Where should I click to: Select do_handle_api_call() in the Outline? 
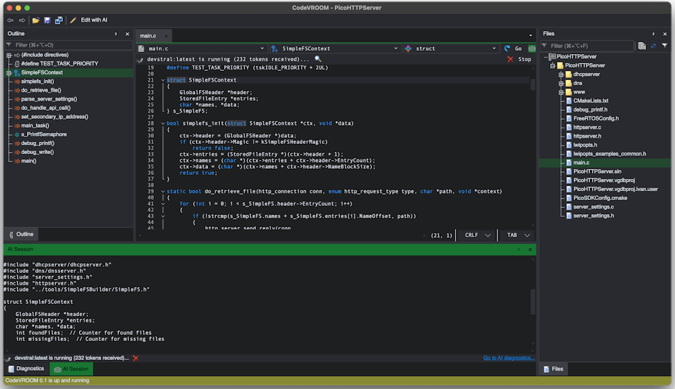point(46,108)
